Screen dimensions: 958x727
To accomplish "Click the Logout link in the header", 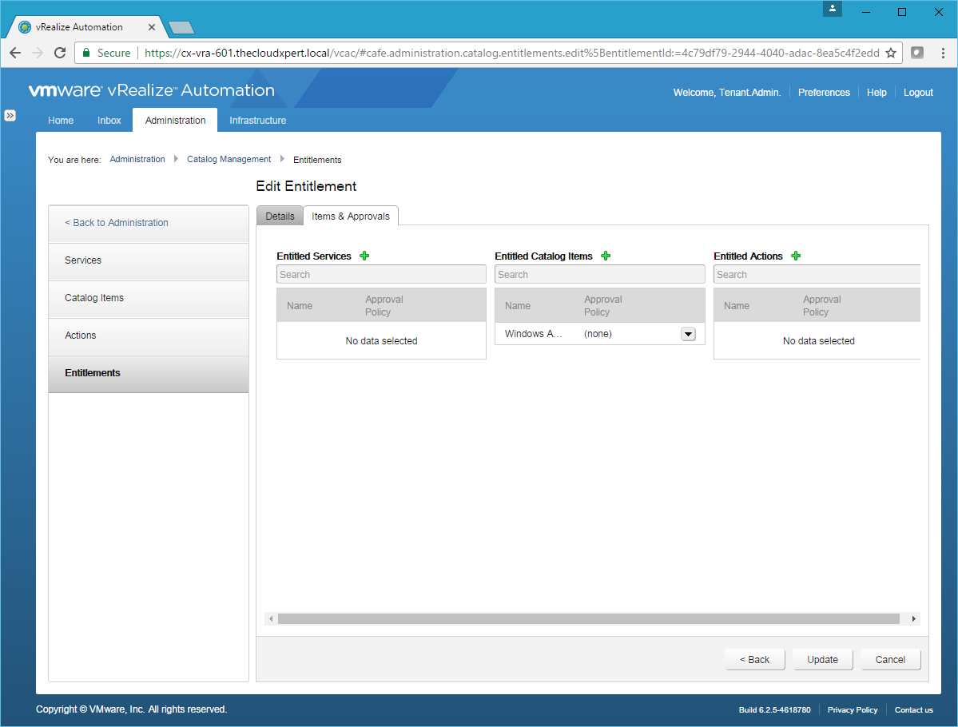I will (918, 93).
